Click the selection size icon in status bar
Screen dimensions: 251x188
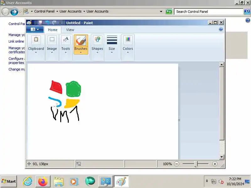pyautogui.click(x=79, y=164)
